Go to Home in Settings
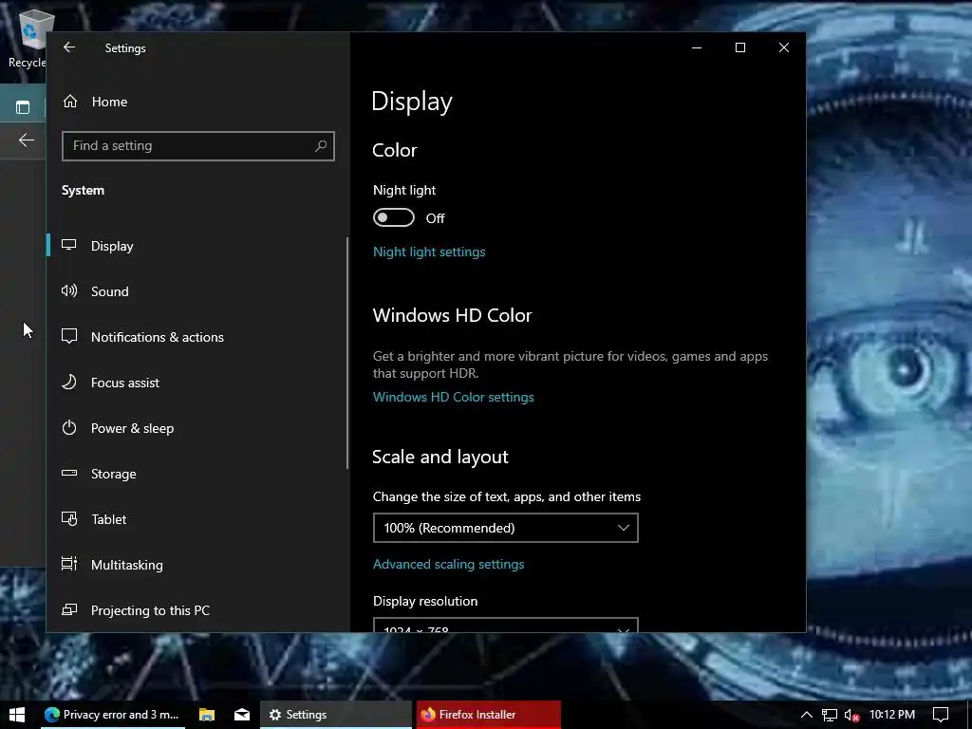The height and width of the screenshot is (729, 972). click(x=109, y=102)
